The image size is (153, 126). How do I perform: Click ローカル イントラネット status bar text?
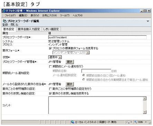(86, 122)
